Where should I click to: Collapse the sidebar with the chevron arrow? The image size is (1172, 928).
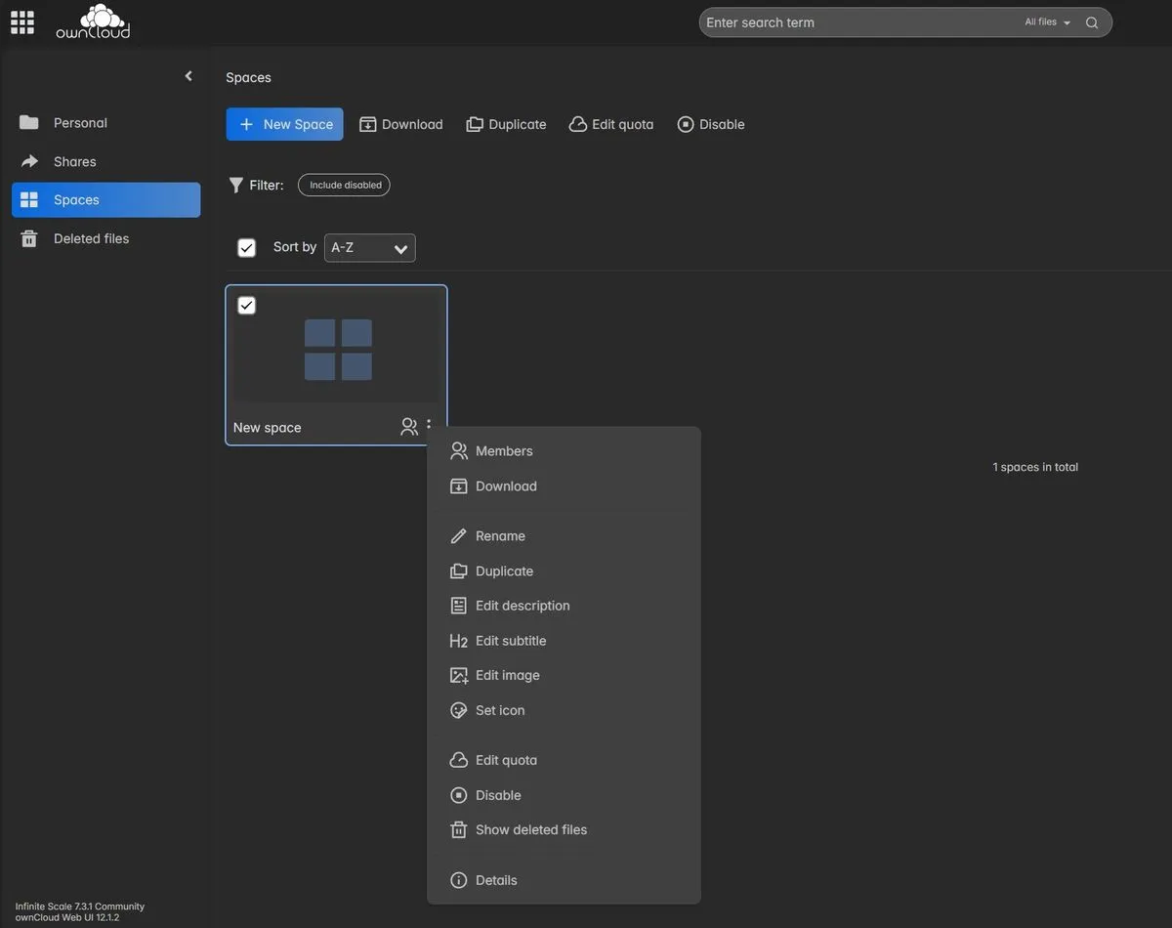(x=188, y=75)
